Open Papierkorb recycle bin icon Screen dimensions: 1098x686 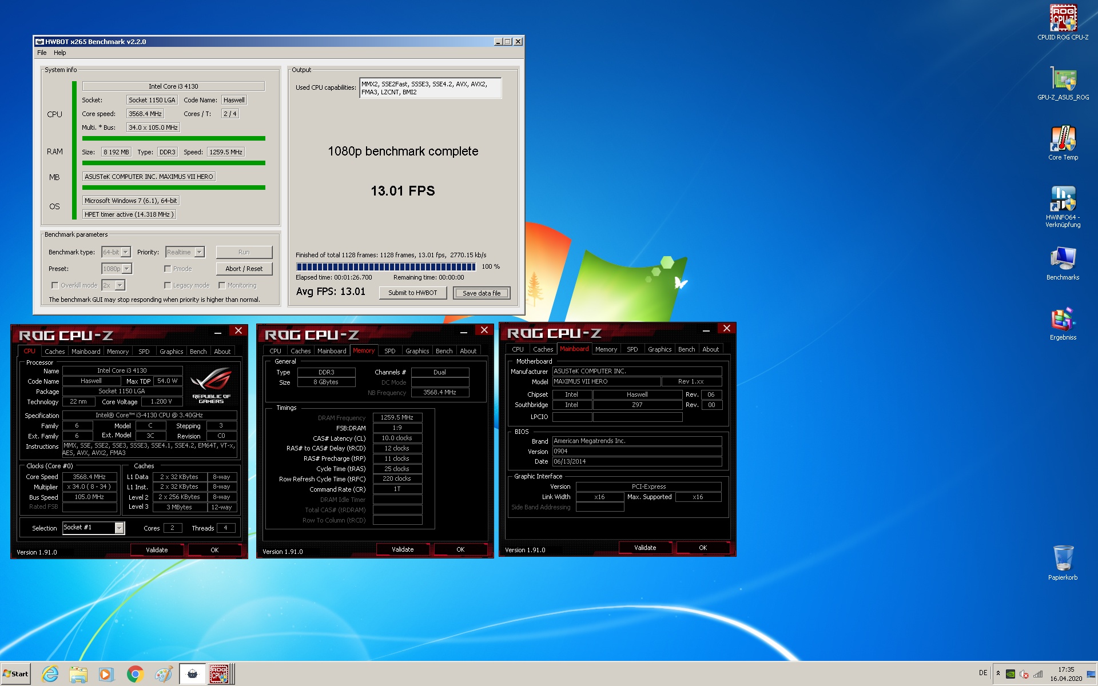point(1063,562)
